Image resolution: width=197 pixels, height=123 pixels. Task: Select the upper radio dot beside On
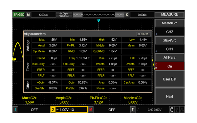(x=156, y=64)
